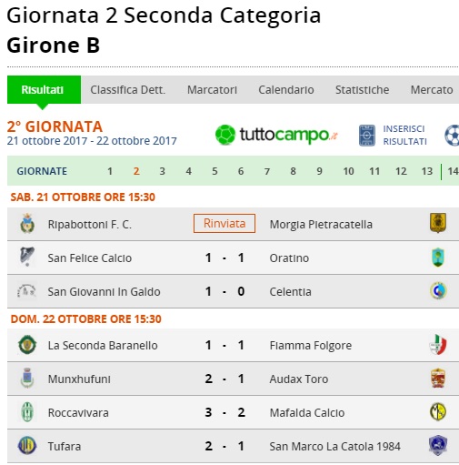Click the Roccavivara green striped crest
This screenshot has width=459, height=465.
[27, 412]
